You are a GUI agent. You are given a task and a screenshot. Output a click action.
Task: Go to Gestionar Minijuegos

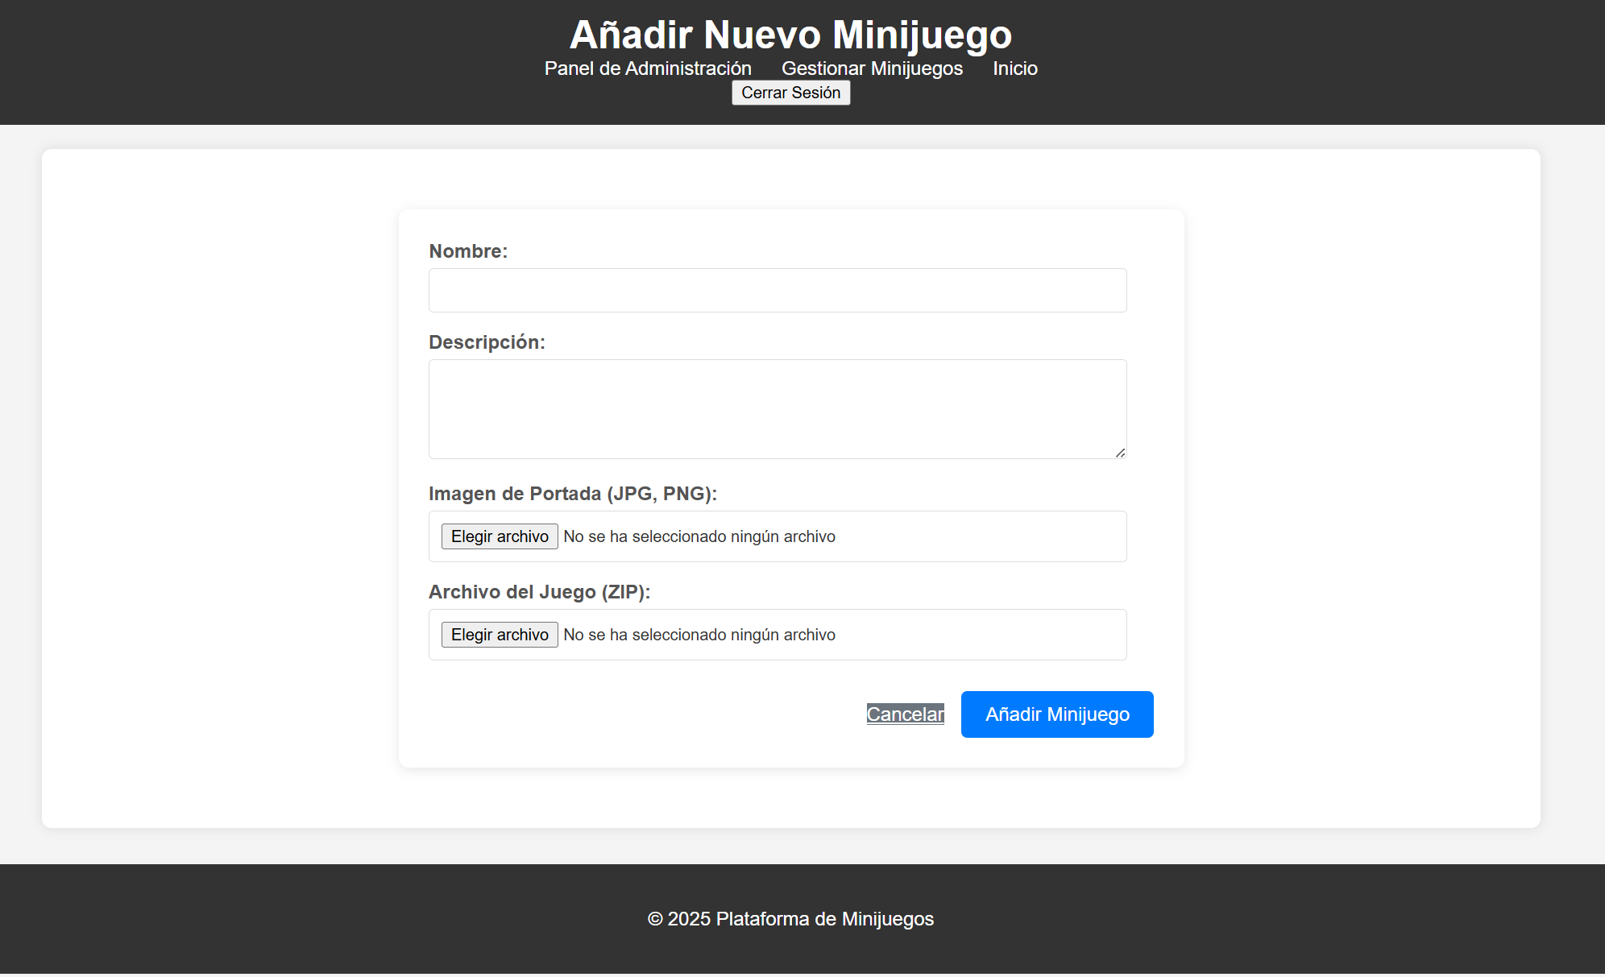point(872,68)
